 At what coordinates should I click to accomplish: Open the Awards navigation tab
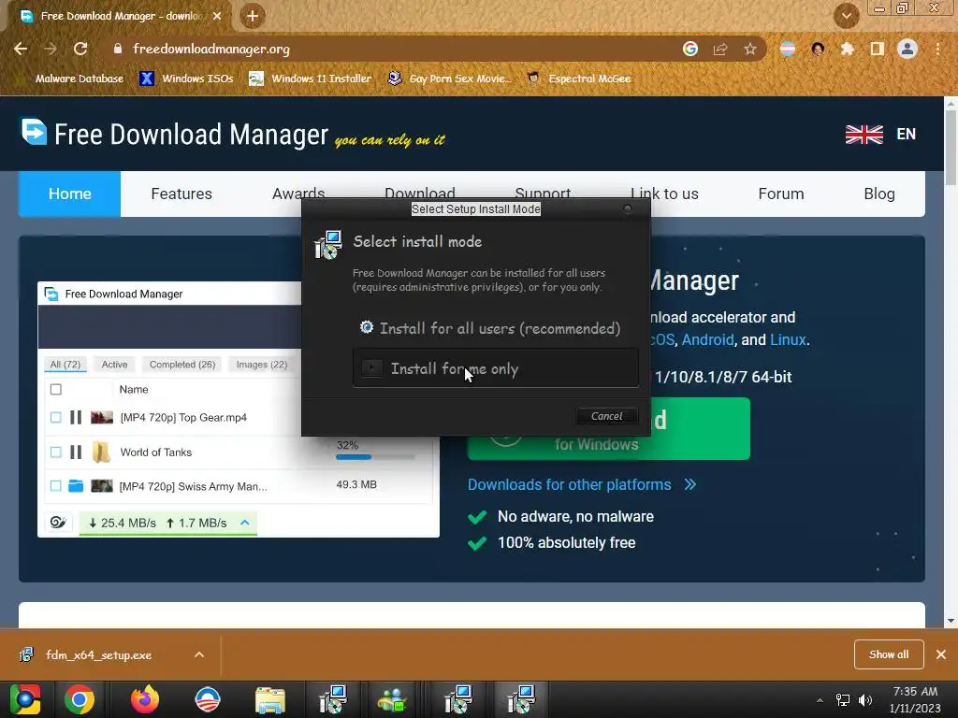pyautogui.click(x=298, y=193)
